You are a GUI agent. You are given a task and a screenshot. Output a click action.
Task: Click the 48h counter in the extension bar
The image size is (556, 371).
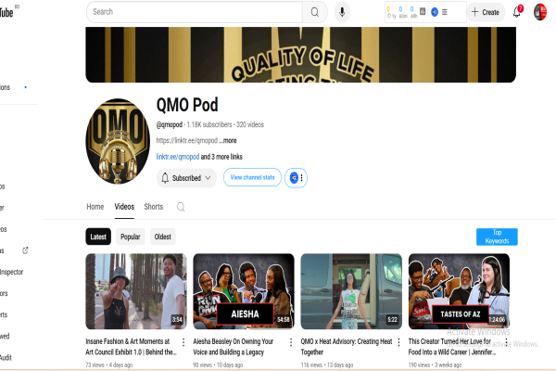tap(413, 12)
